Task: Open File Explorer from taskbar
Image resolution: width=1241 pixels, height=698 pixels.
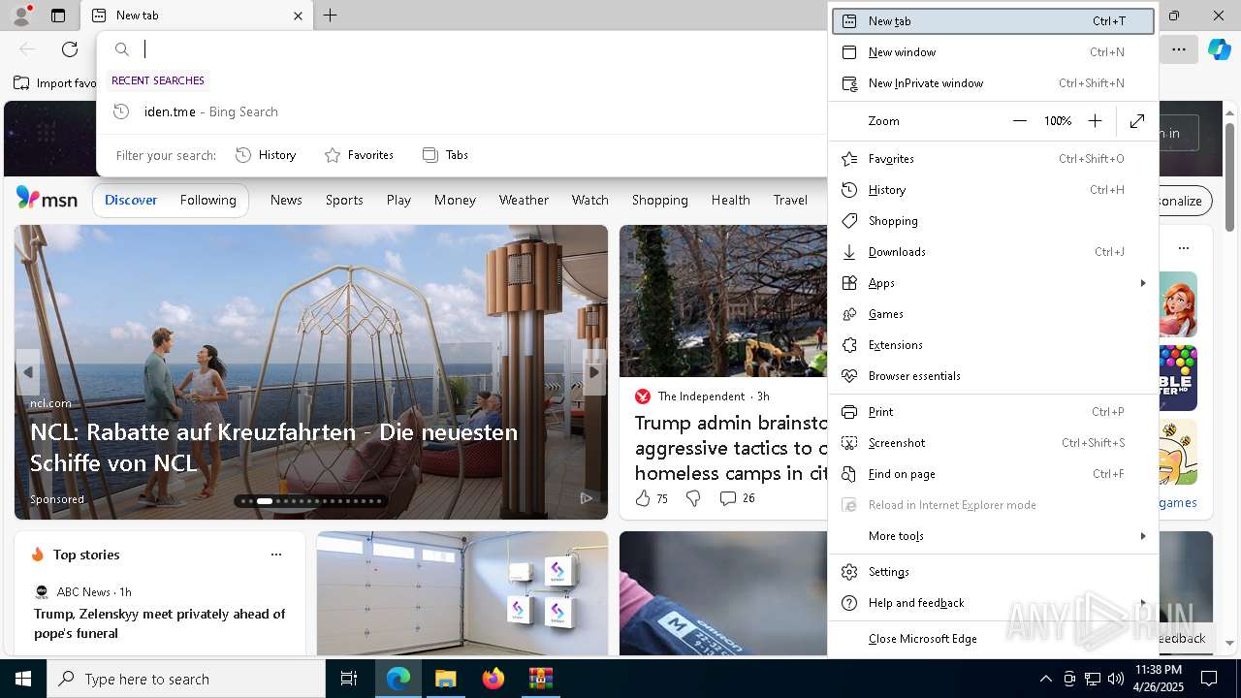Action: (x=445, y=679)
